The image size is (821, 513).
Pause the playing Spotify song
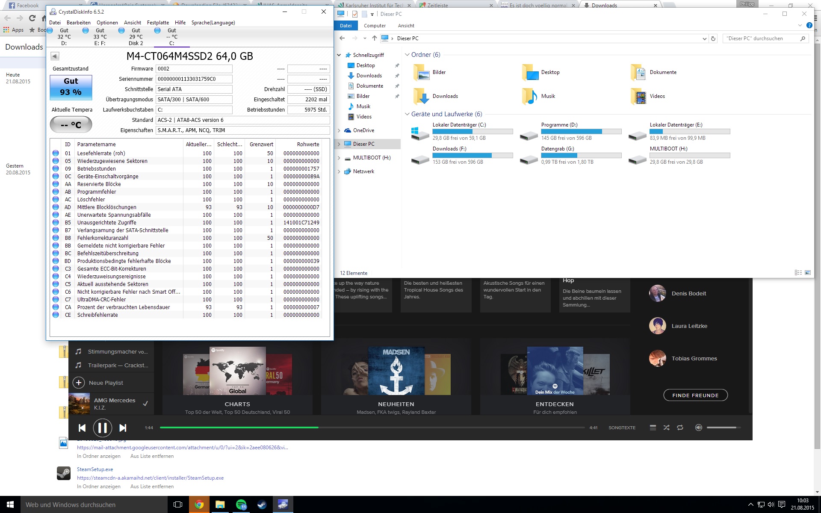click(x=102, y=428)
